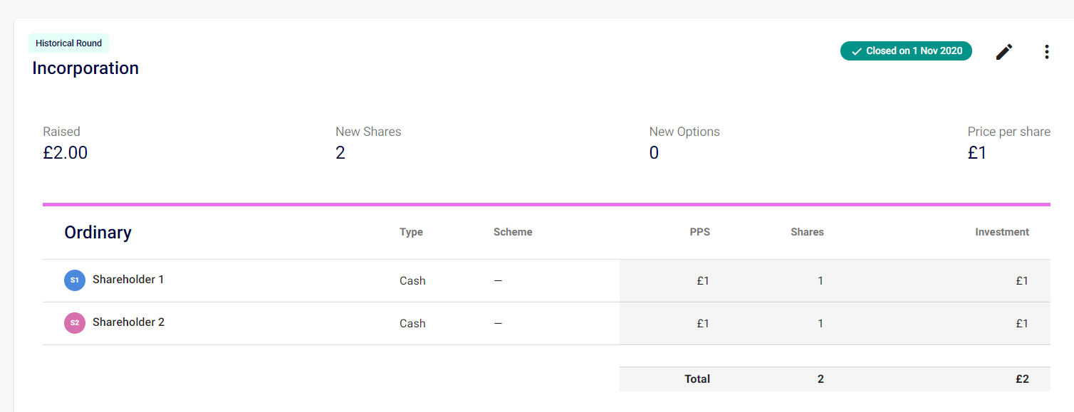Viewport: 1074px width, 412px height.
Task: Click Shareholder 2's Cash type cell
Action: point(412,324)
